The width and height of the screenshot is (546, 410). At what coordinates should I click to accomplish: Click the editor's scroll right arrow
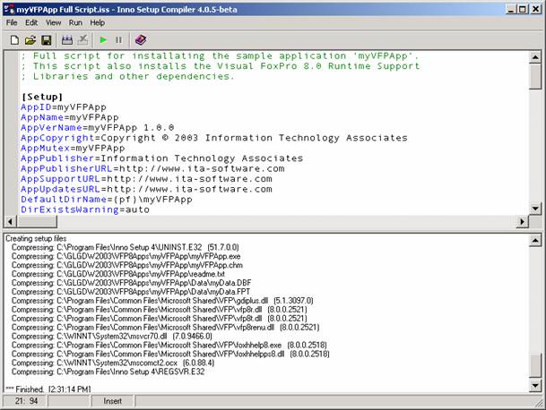point(523,221)
